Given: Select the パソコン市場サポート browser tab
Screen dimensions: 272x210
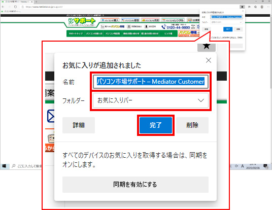Looking at the screenshot, I should (x=17, y=2).
